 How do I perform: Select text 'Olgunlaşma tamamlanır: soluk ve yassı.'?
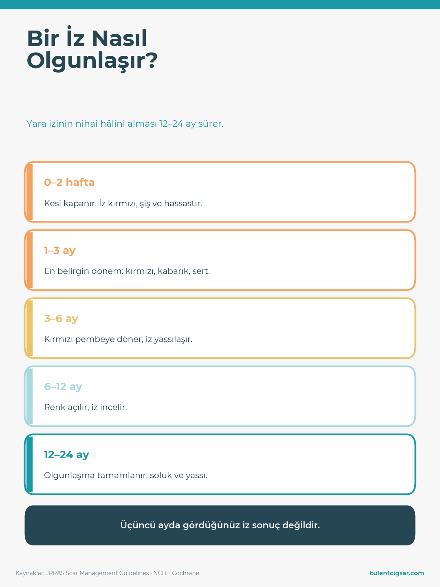pos(126,475)
